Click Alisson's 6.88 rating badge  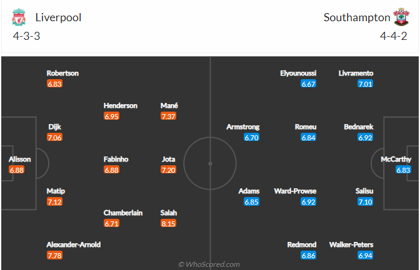(16, 170)
